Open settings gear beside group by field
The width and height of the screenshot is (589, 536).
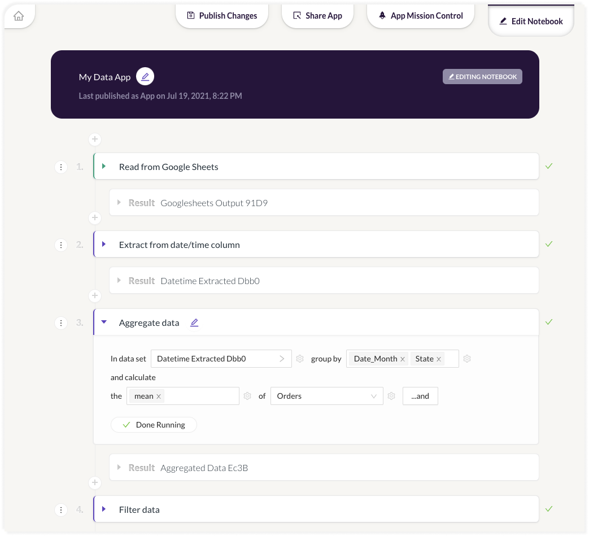coord(467,359)
